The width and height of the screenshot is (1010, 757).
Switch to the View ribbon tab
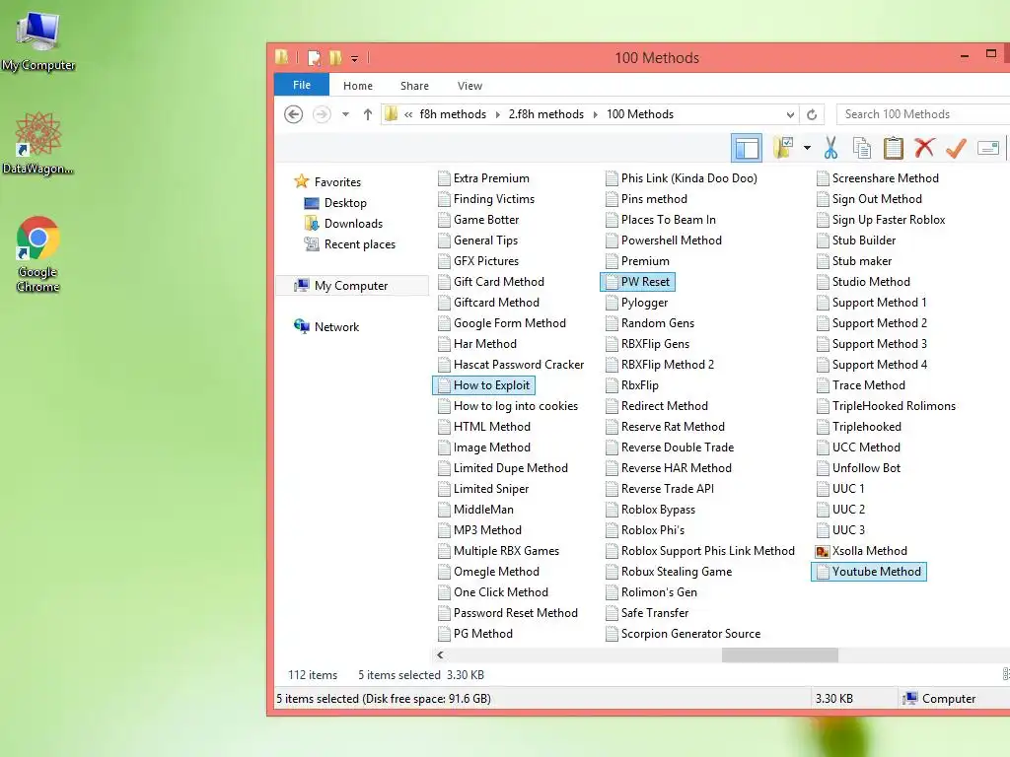(x=469, y=86)
